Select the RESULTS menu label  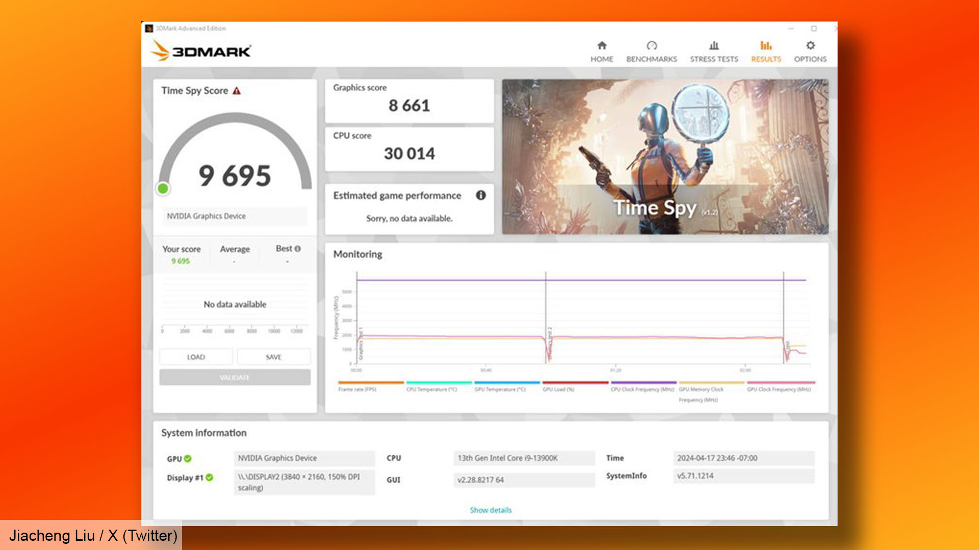tap(766, 59)
